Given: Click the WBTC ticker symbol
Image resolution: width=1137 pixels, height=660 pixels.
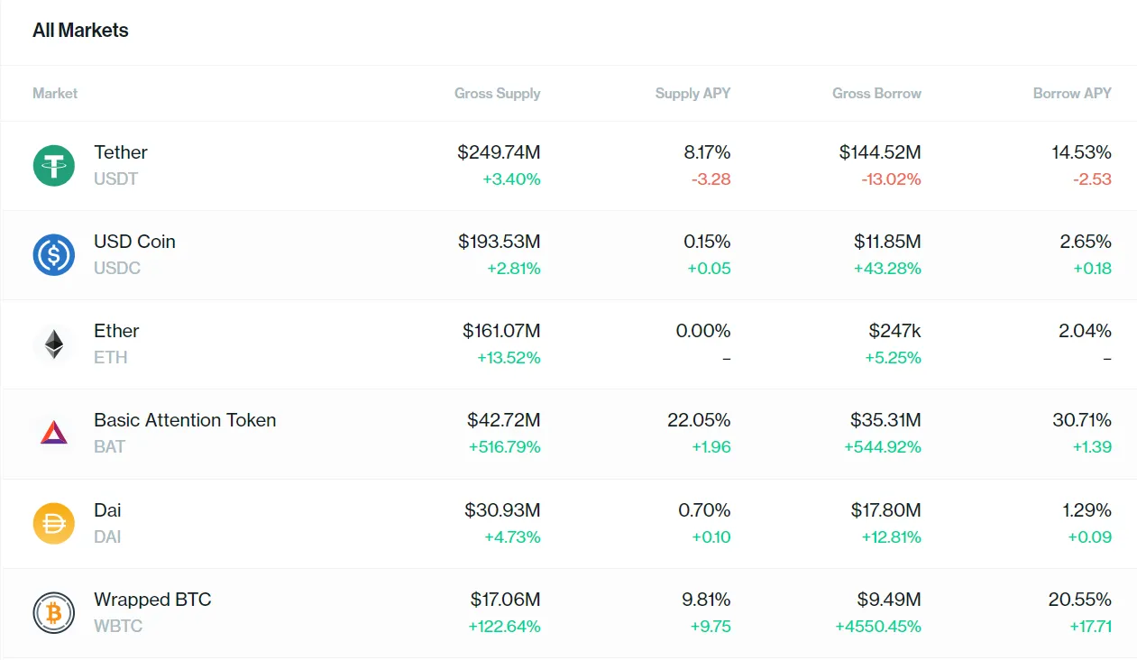Looking at the screenshot, I should click(118, 626).
